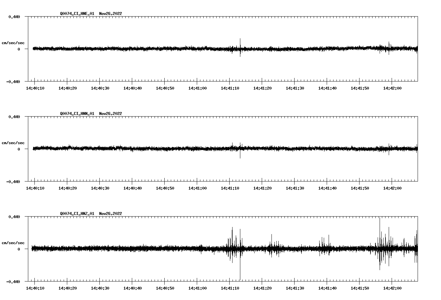Image resolution: width=441 pixels, height=300 pixels.
Task: Click the 14:41:20 time label under HNE plot
Action: pos(262,88)
